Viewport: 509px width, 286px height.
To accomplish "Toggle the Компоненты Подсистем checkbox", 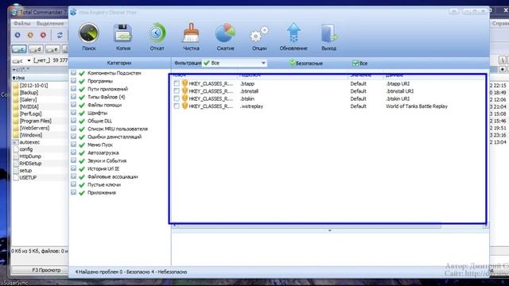I will coord(74,72).
